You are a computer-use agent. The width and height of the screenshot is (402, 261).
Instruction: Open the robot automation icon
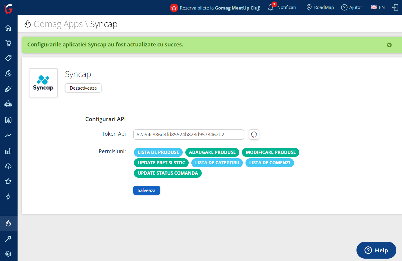[8, 104]
